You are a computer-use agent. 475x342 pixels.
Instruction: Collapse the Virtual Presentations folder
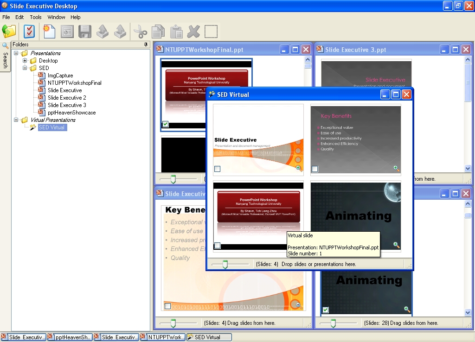[16, 120]
